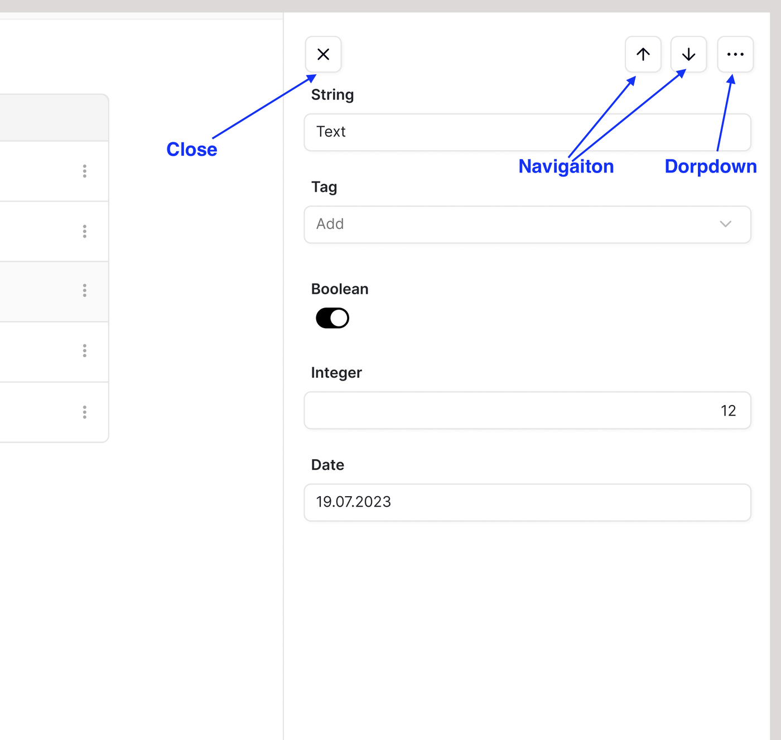Click the Boolean field label
781x740 pixels.
tap(340, 289)
